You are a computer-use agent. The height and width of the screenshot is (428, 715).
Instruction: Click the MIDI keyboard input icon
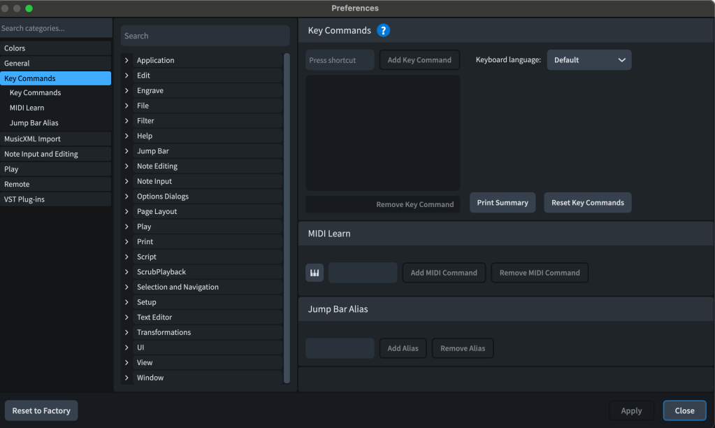click(315, 272)
